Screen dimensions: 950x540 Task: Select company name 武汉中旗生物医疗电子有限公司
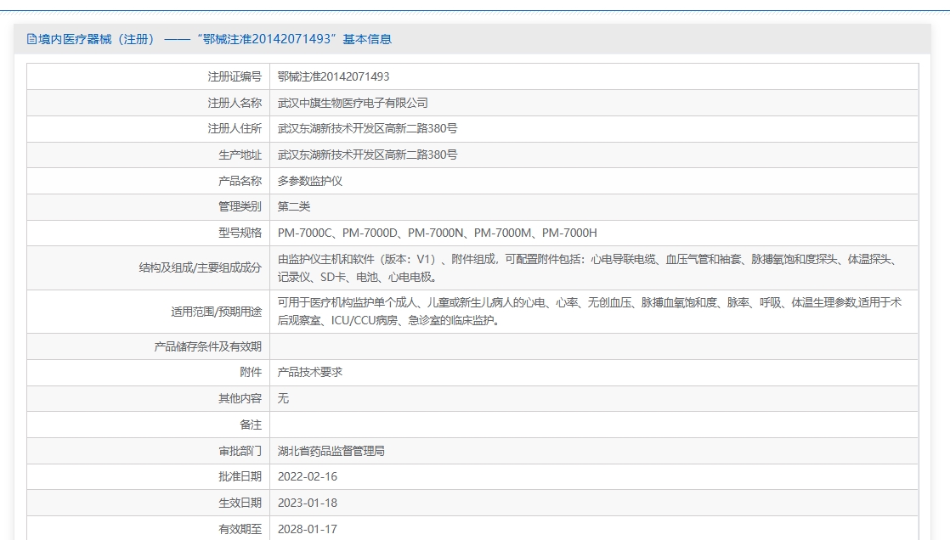(353, 103)
